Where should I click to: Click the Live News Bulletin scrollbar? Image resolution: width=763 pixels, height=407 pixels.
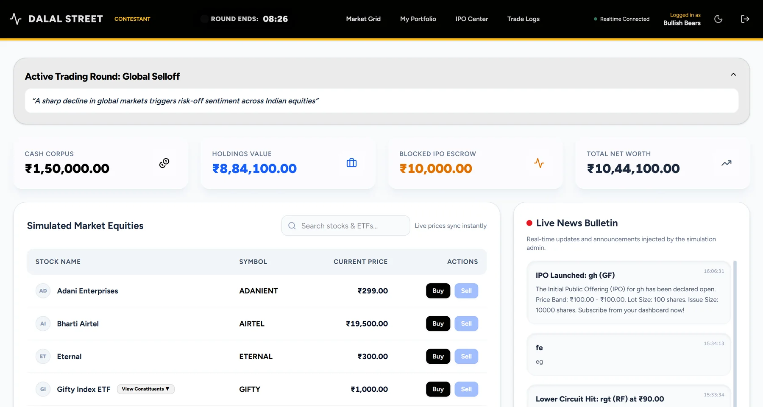735,334
